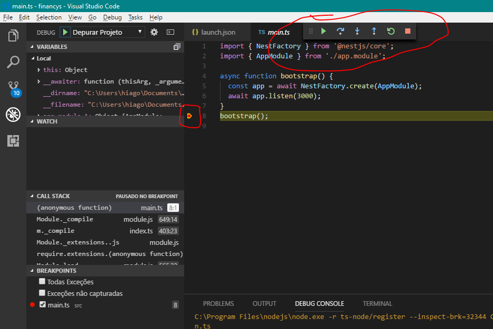This screenshot has height=329, width=493.
Task: Grab the debug toolbar drag handle
Action: tap(310, 31)
